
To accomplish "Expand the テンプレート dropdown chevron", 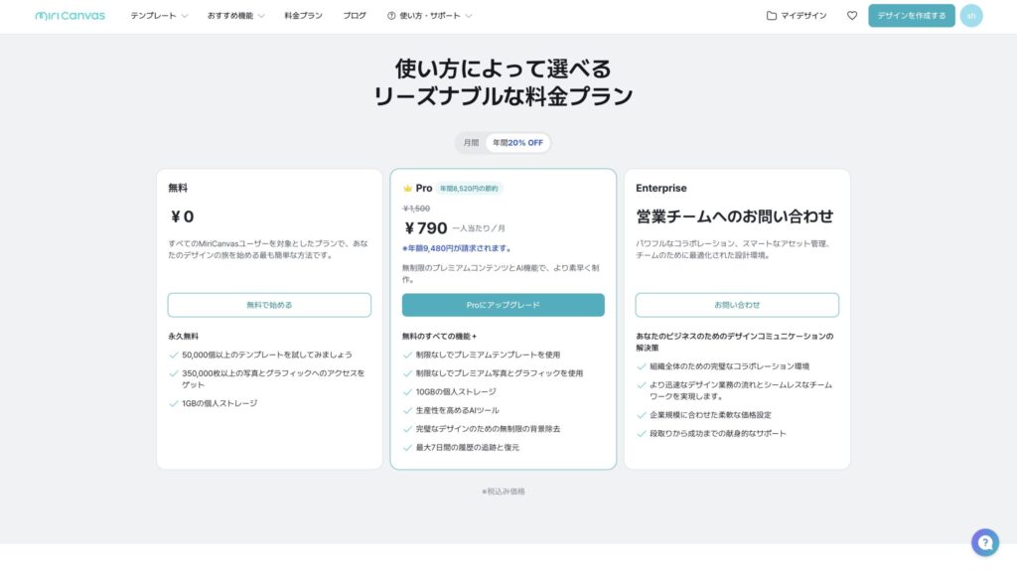I will click(184, 16).
